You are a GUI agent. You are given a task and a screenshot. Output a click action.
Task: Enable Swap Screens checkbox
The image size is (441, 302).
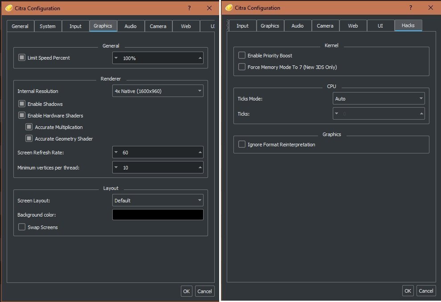coord(22,227)
